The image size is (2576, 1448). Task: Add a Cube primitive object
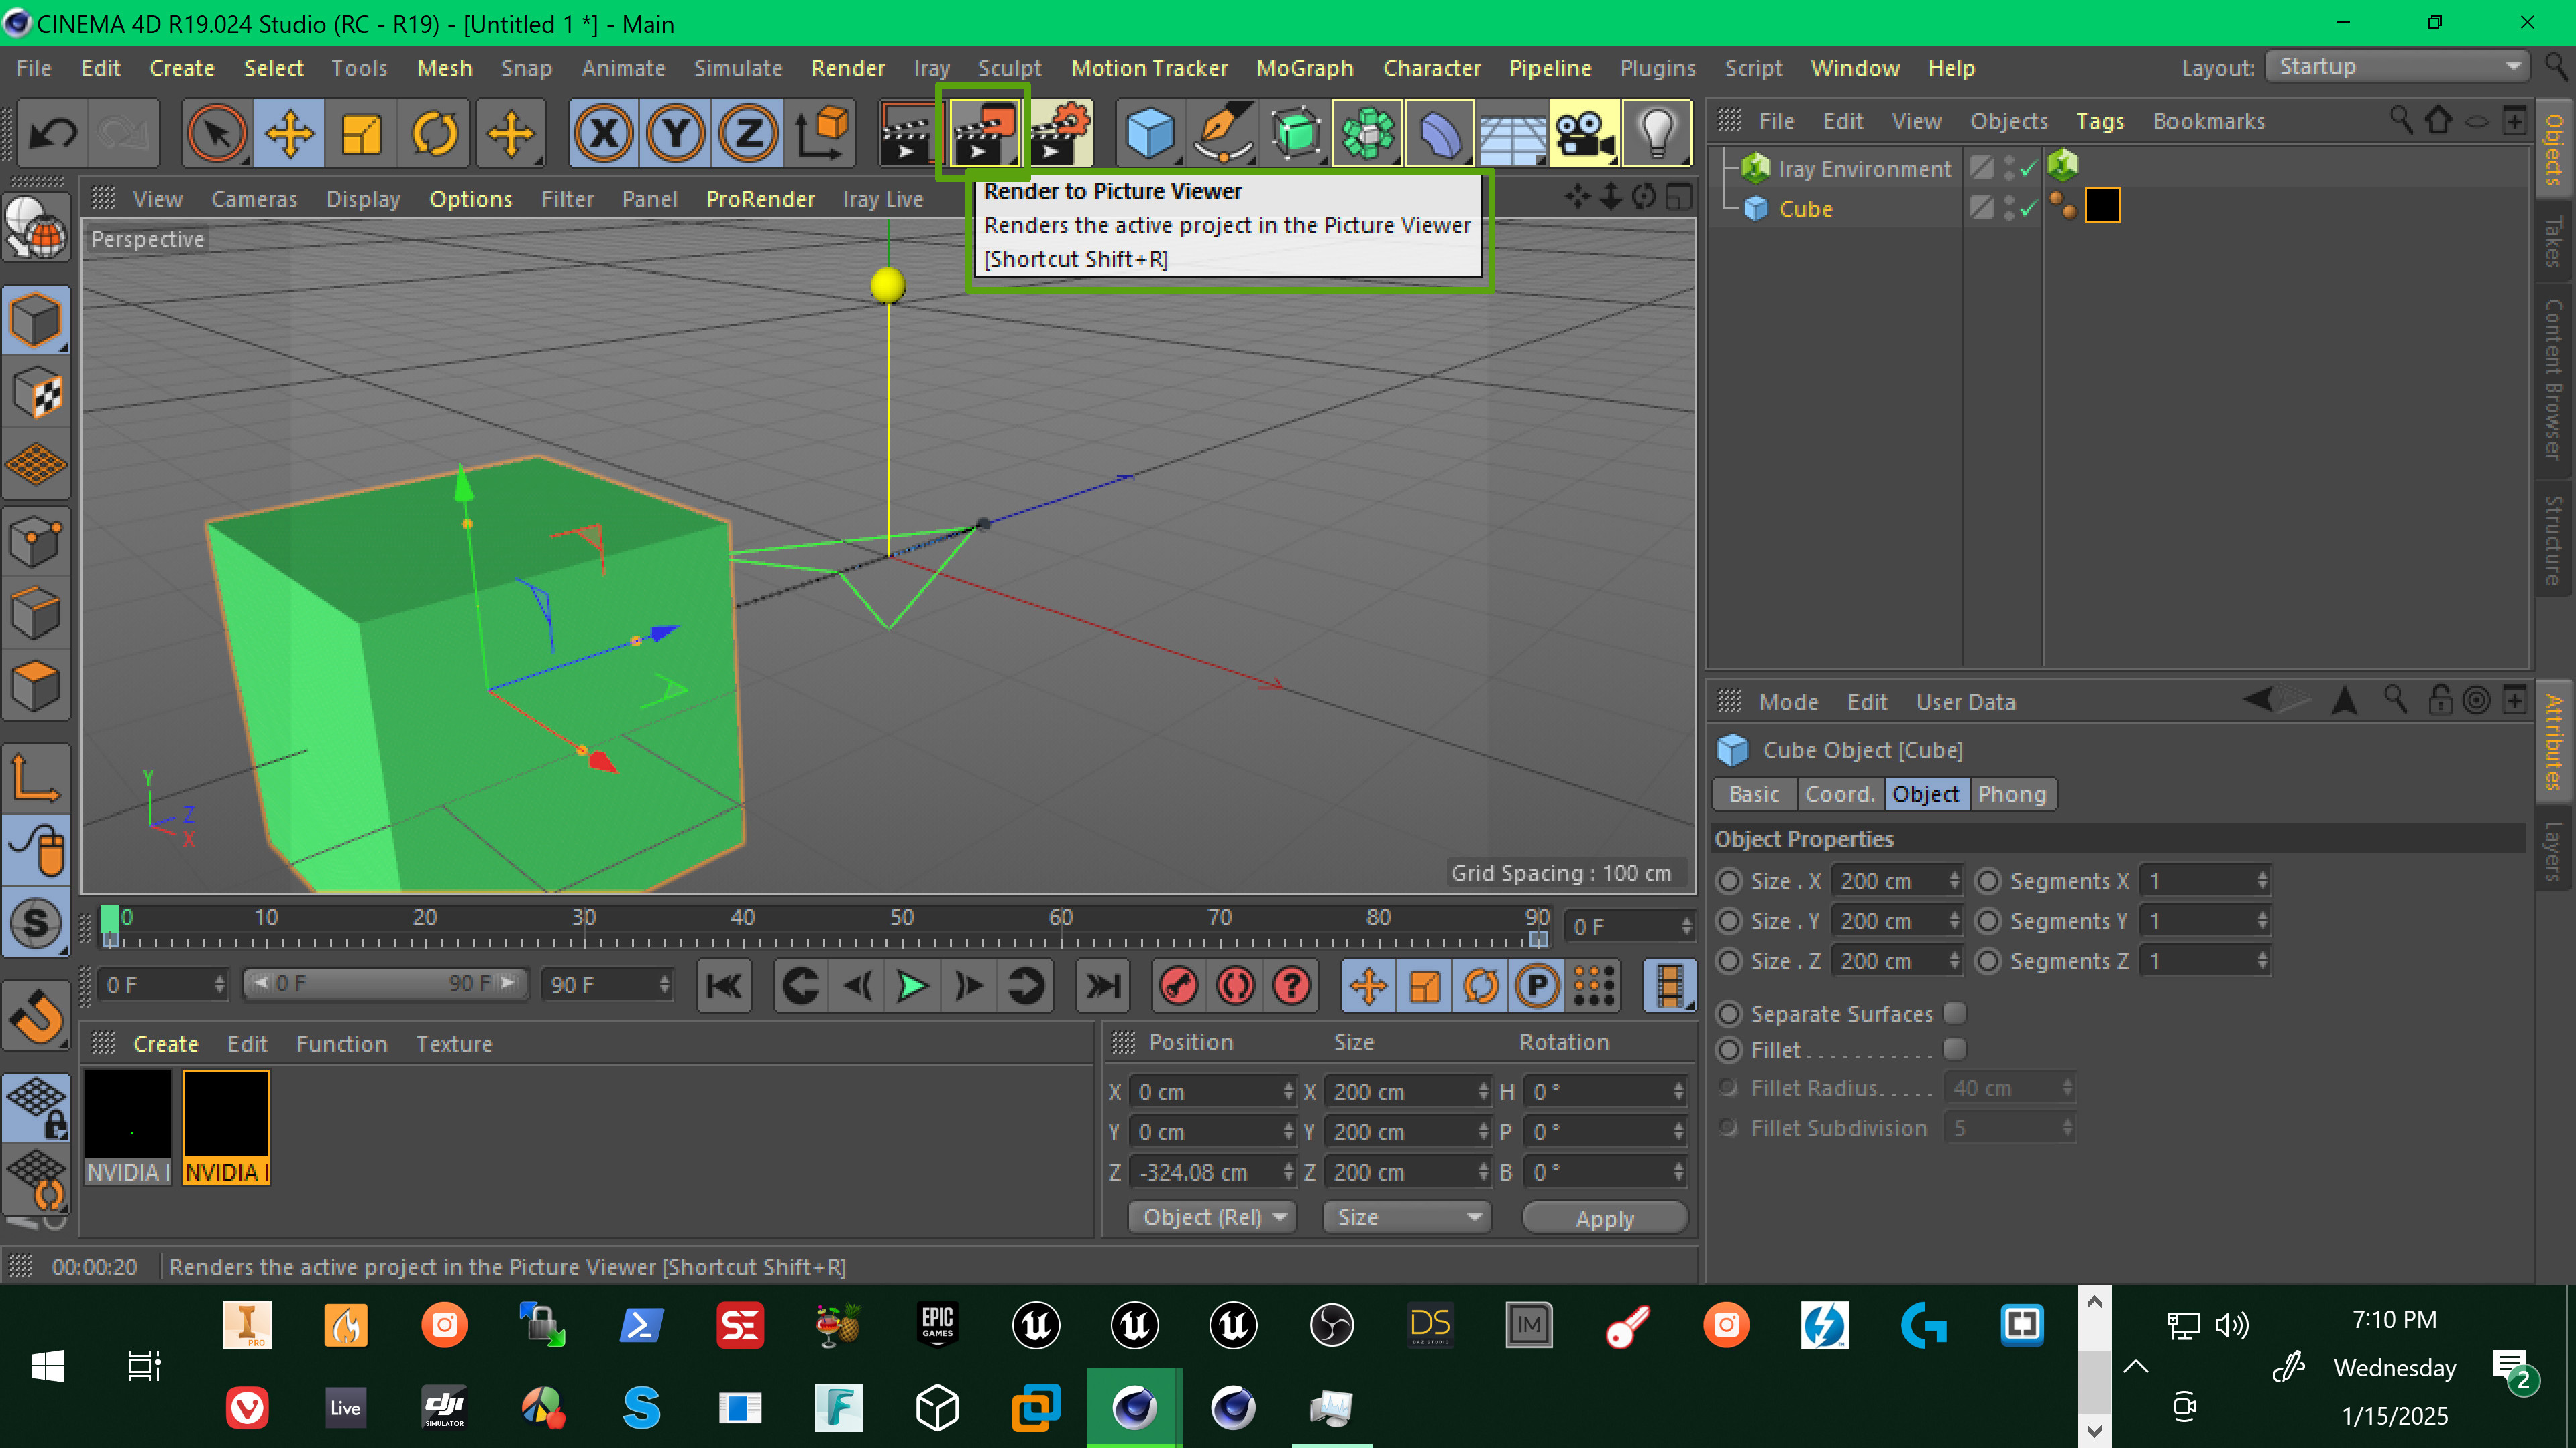coord(1150,132)
